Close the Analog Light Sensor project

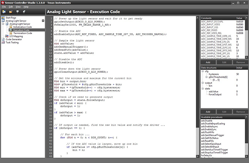[43, 21]
